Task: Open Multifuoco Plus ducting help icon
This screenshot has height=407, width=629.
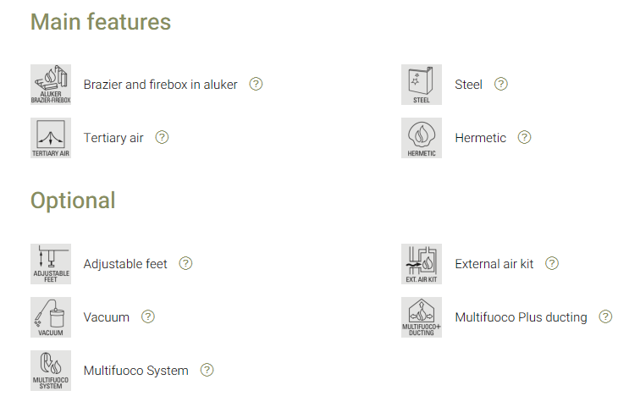Action: coord(605,316)
